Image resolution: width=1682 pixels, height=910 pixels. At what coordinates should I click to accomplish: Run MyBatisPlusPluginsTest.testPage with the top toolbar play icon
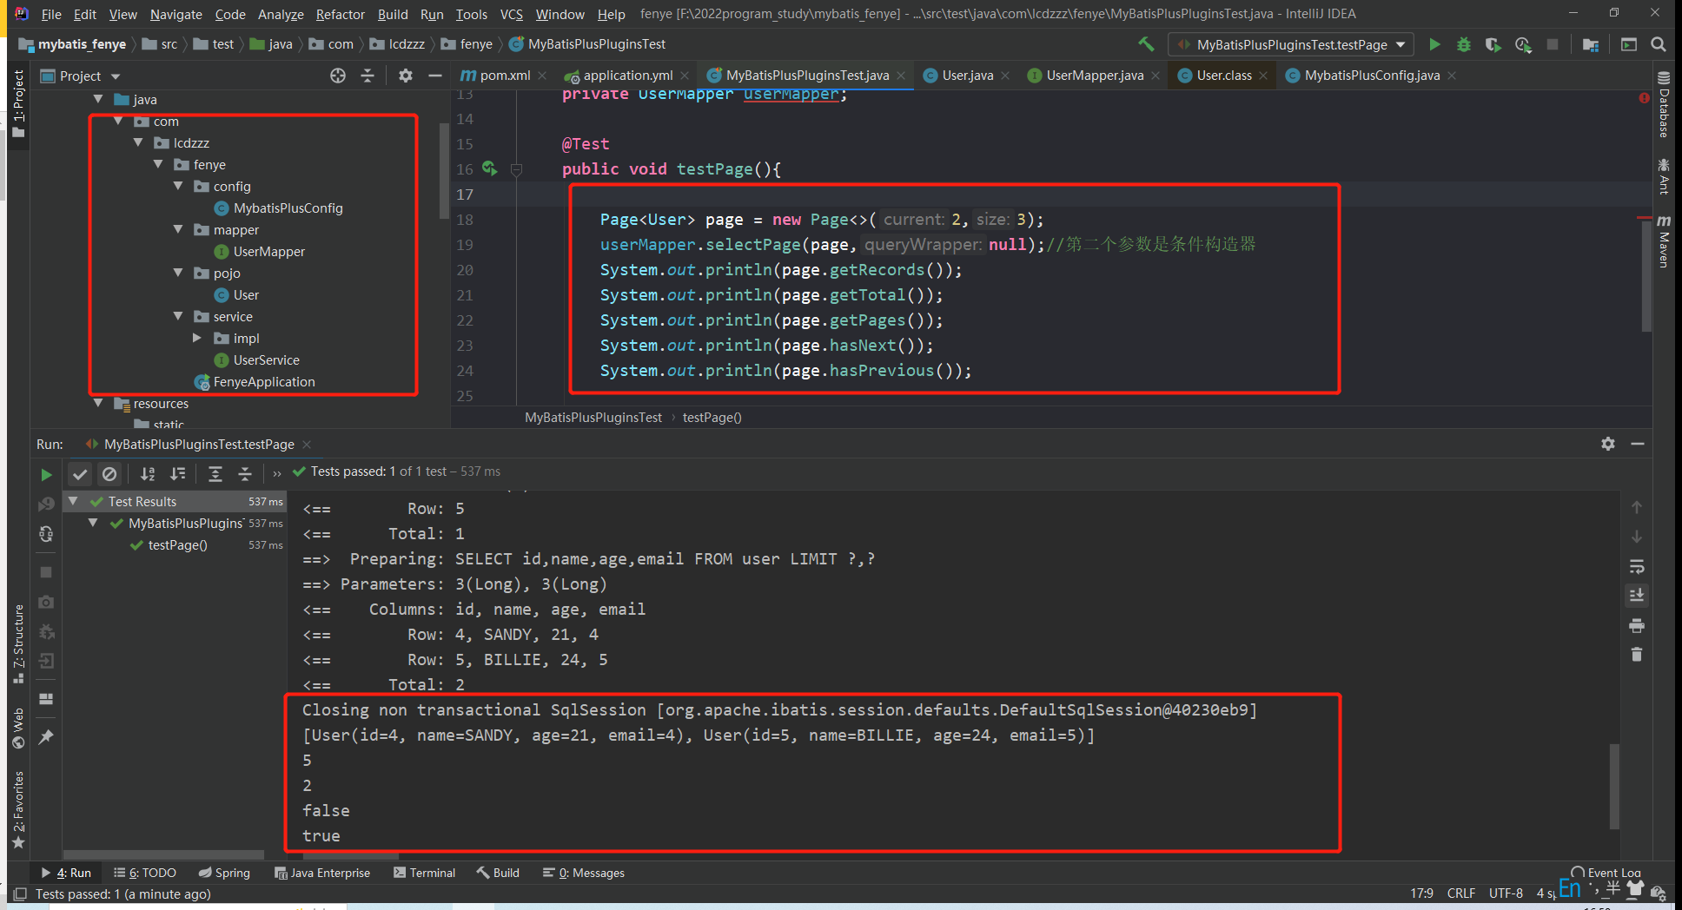click(x=1434, y=44)
